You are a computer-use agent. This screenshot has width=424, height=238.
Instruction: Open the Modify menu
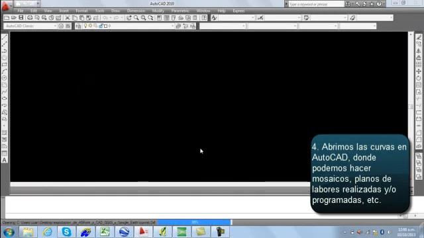point(158,11)
